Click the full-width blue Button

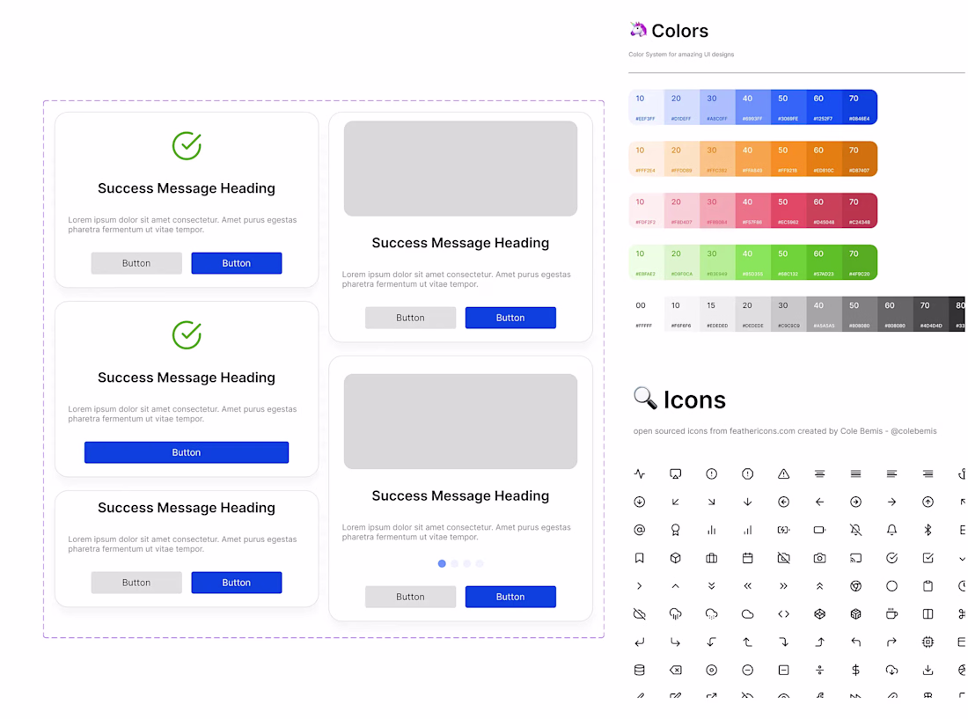(187, 452)
